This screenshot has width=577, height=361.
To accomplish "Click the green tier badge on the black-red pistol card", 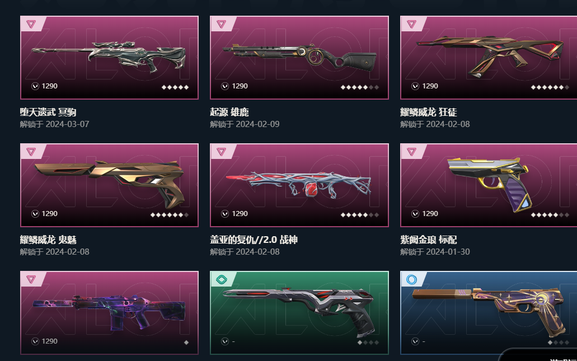I will coord(222,280).
